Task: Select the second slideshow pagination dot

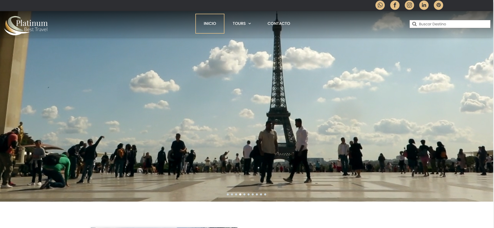Action: [232, 194]
